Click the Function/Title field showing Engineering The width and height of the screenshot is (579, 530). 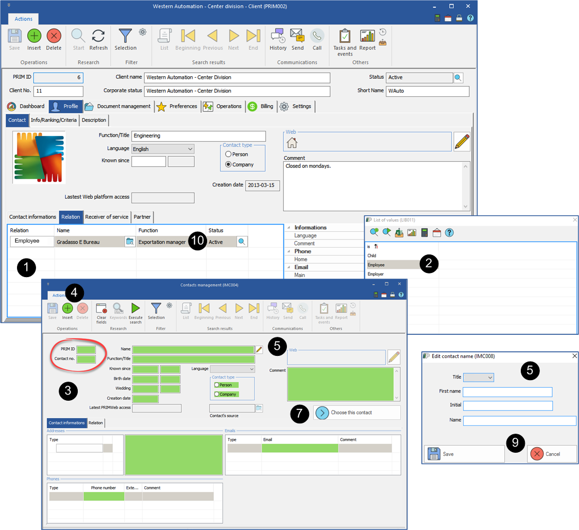pyautogui.click(x=199, y=136)
